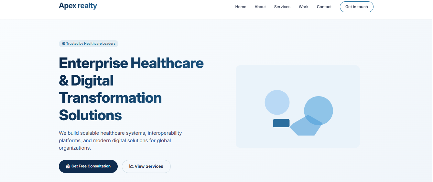This screenshot has height=182, width=433.
Task: Open the About nav item
Action: (260, 7)
